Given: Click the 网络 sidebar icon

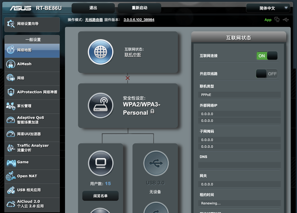Looking at the screenshot, I should click(11, 78).
